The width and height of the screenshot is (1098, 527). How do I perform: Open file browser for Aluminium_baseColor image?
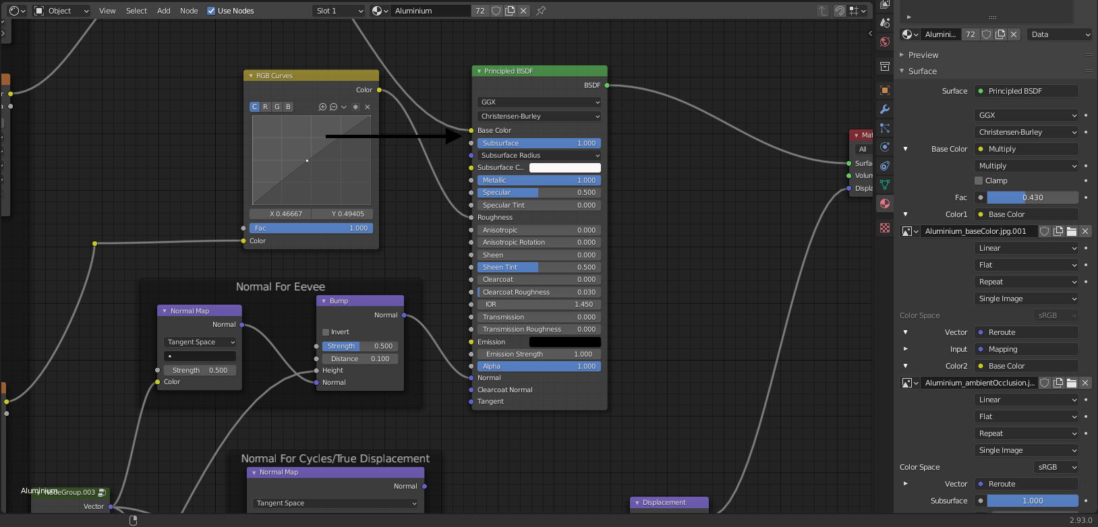tap(1072, 231)
